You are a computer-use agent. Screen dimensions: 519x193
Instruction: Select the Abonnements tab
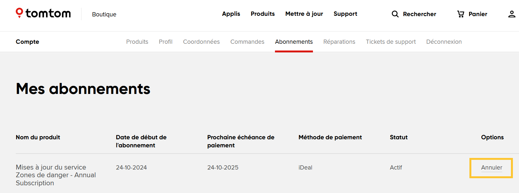click(x=294, y=42)
